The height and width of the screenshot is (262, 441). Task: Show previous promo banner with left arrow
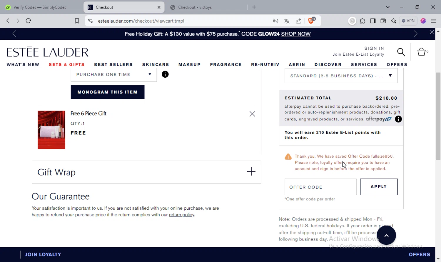(x=14, y=34)
